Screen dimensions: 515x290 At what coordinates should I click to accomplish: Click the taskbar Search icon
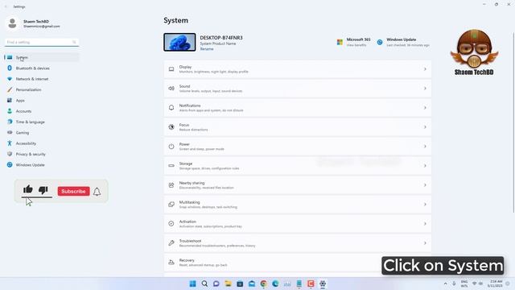coord(204,284)
